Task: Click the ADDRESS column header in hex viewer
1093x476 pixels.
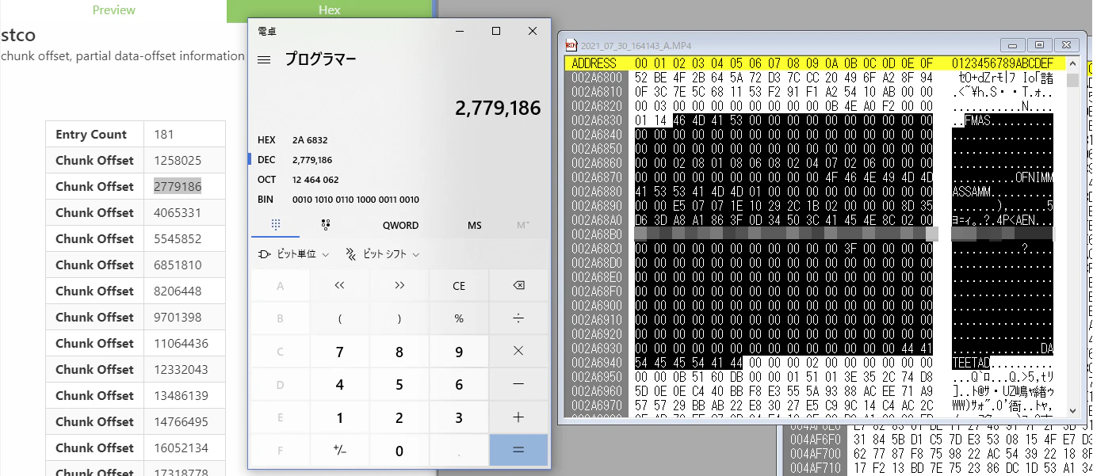Action: pos(594,63)
